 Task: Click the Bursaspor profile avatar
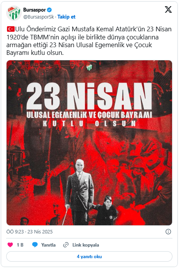tap(14, 13)
